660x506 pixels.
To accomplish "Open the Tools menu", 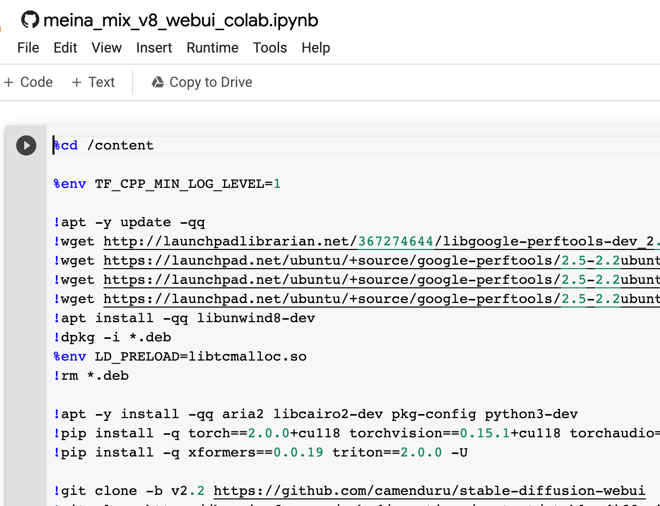I will [x=269, y=47].
